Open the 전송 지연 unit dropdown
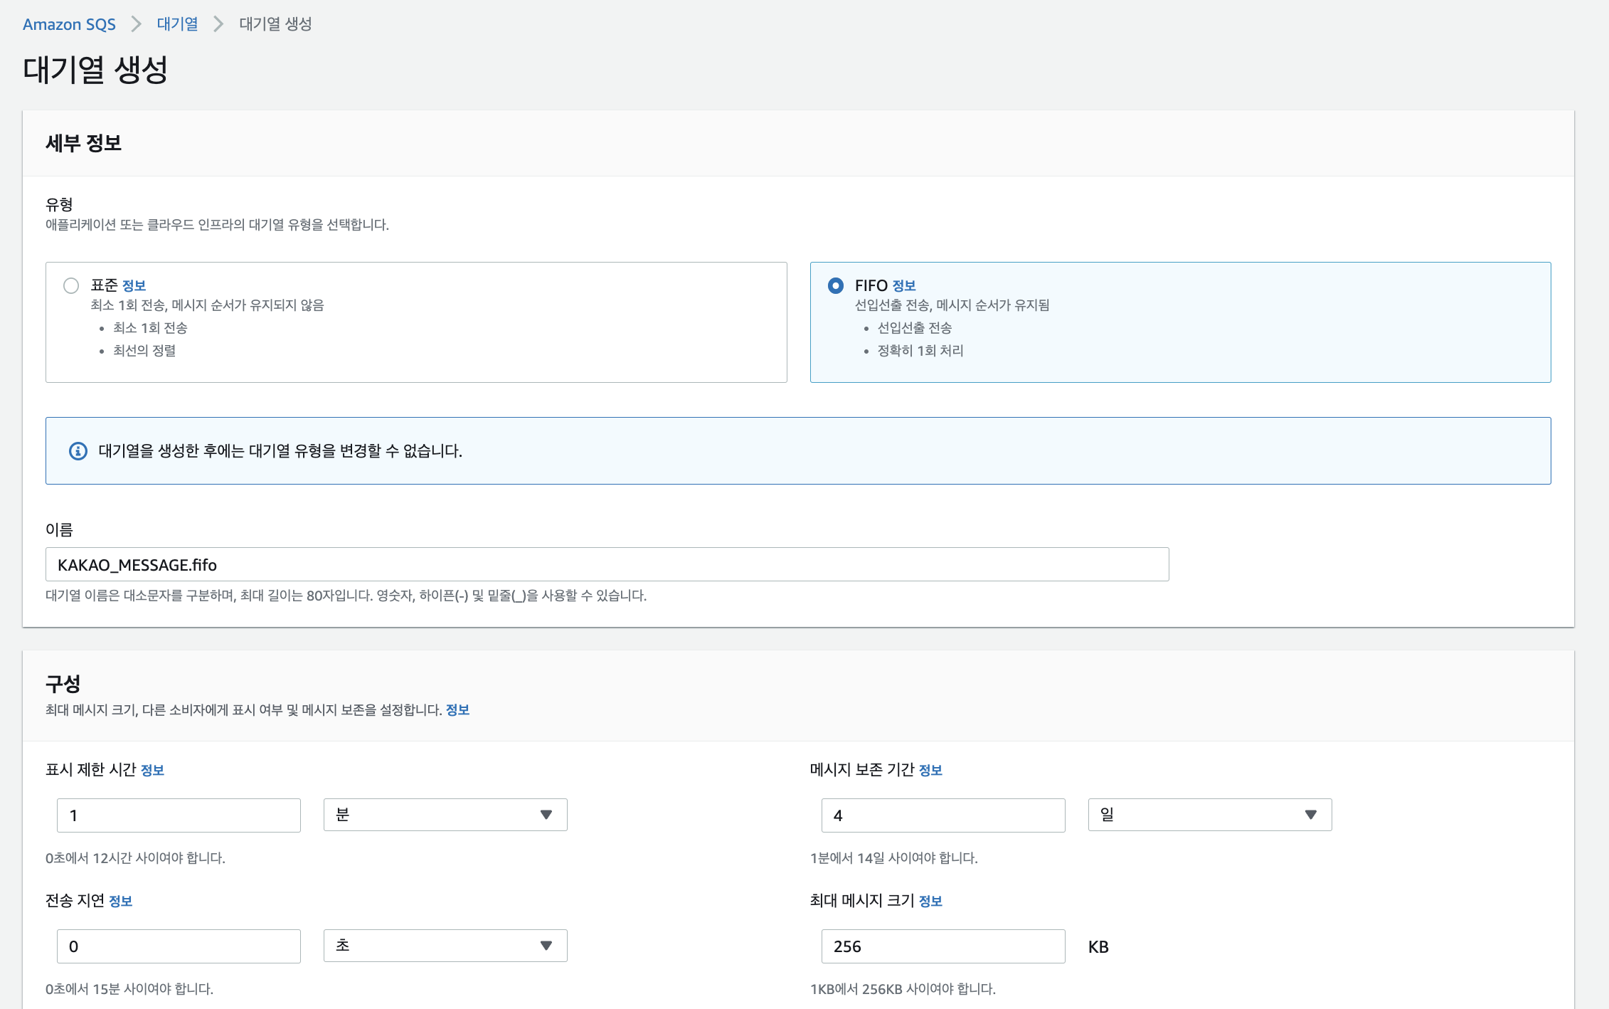Viewport: 1609px width, 1009px height. click(x=445, y=946)
